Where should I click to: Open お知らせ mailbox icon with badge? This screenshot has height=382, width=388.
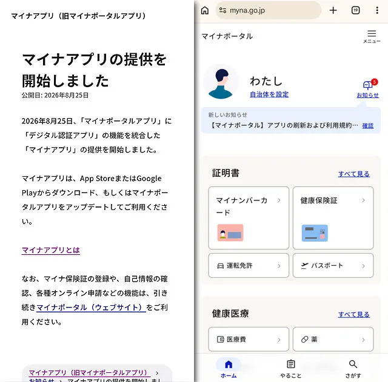click(x=368, y=88)
